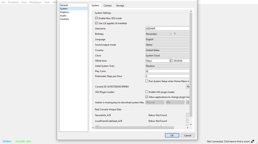
Task: Open the disabled Minimal system files dropdown
Action: pyautogui.click(x=155, y=102)
